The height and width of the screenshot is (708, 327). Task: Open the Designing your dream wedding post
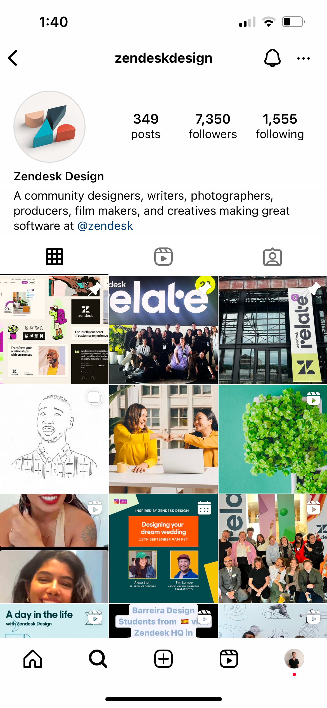[163, 549]
